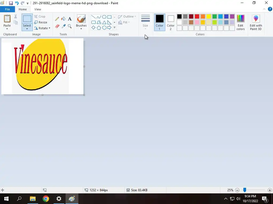Viewport: 273px width, 204px height.
Task: Select the Pentagon shape
Action: [99, 28]
